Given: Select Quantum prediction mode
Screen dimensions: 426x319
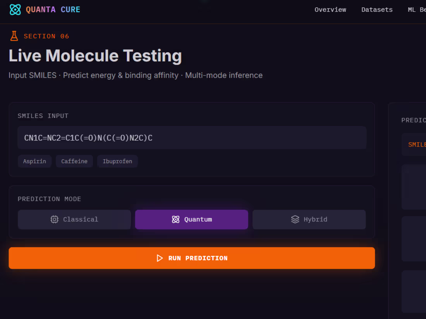Looking at the screenshot, I should [192, 219].
